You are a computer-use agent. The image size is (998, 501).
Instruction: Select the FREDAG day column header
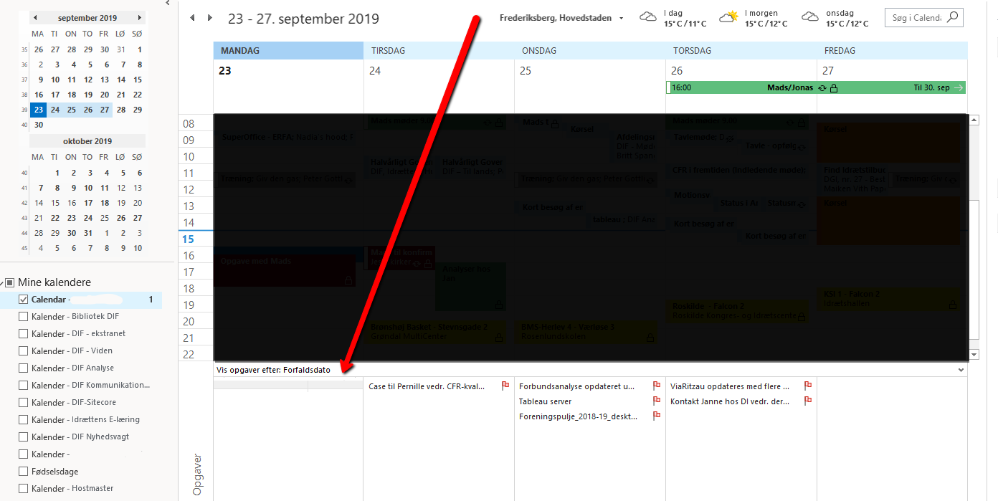(892, 51)
